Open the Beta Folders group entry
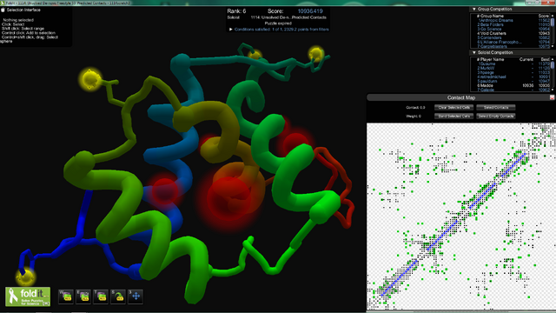The height and width of the screenshot is (313, 556). pyautogui.click(x=491, y=24)
